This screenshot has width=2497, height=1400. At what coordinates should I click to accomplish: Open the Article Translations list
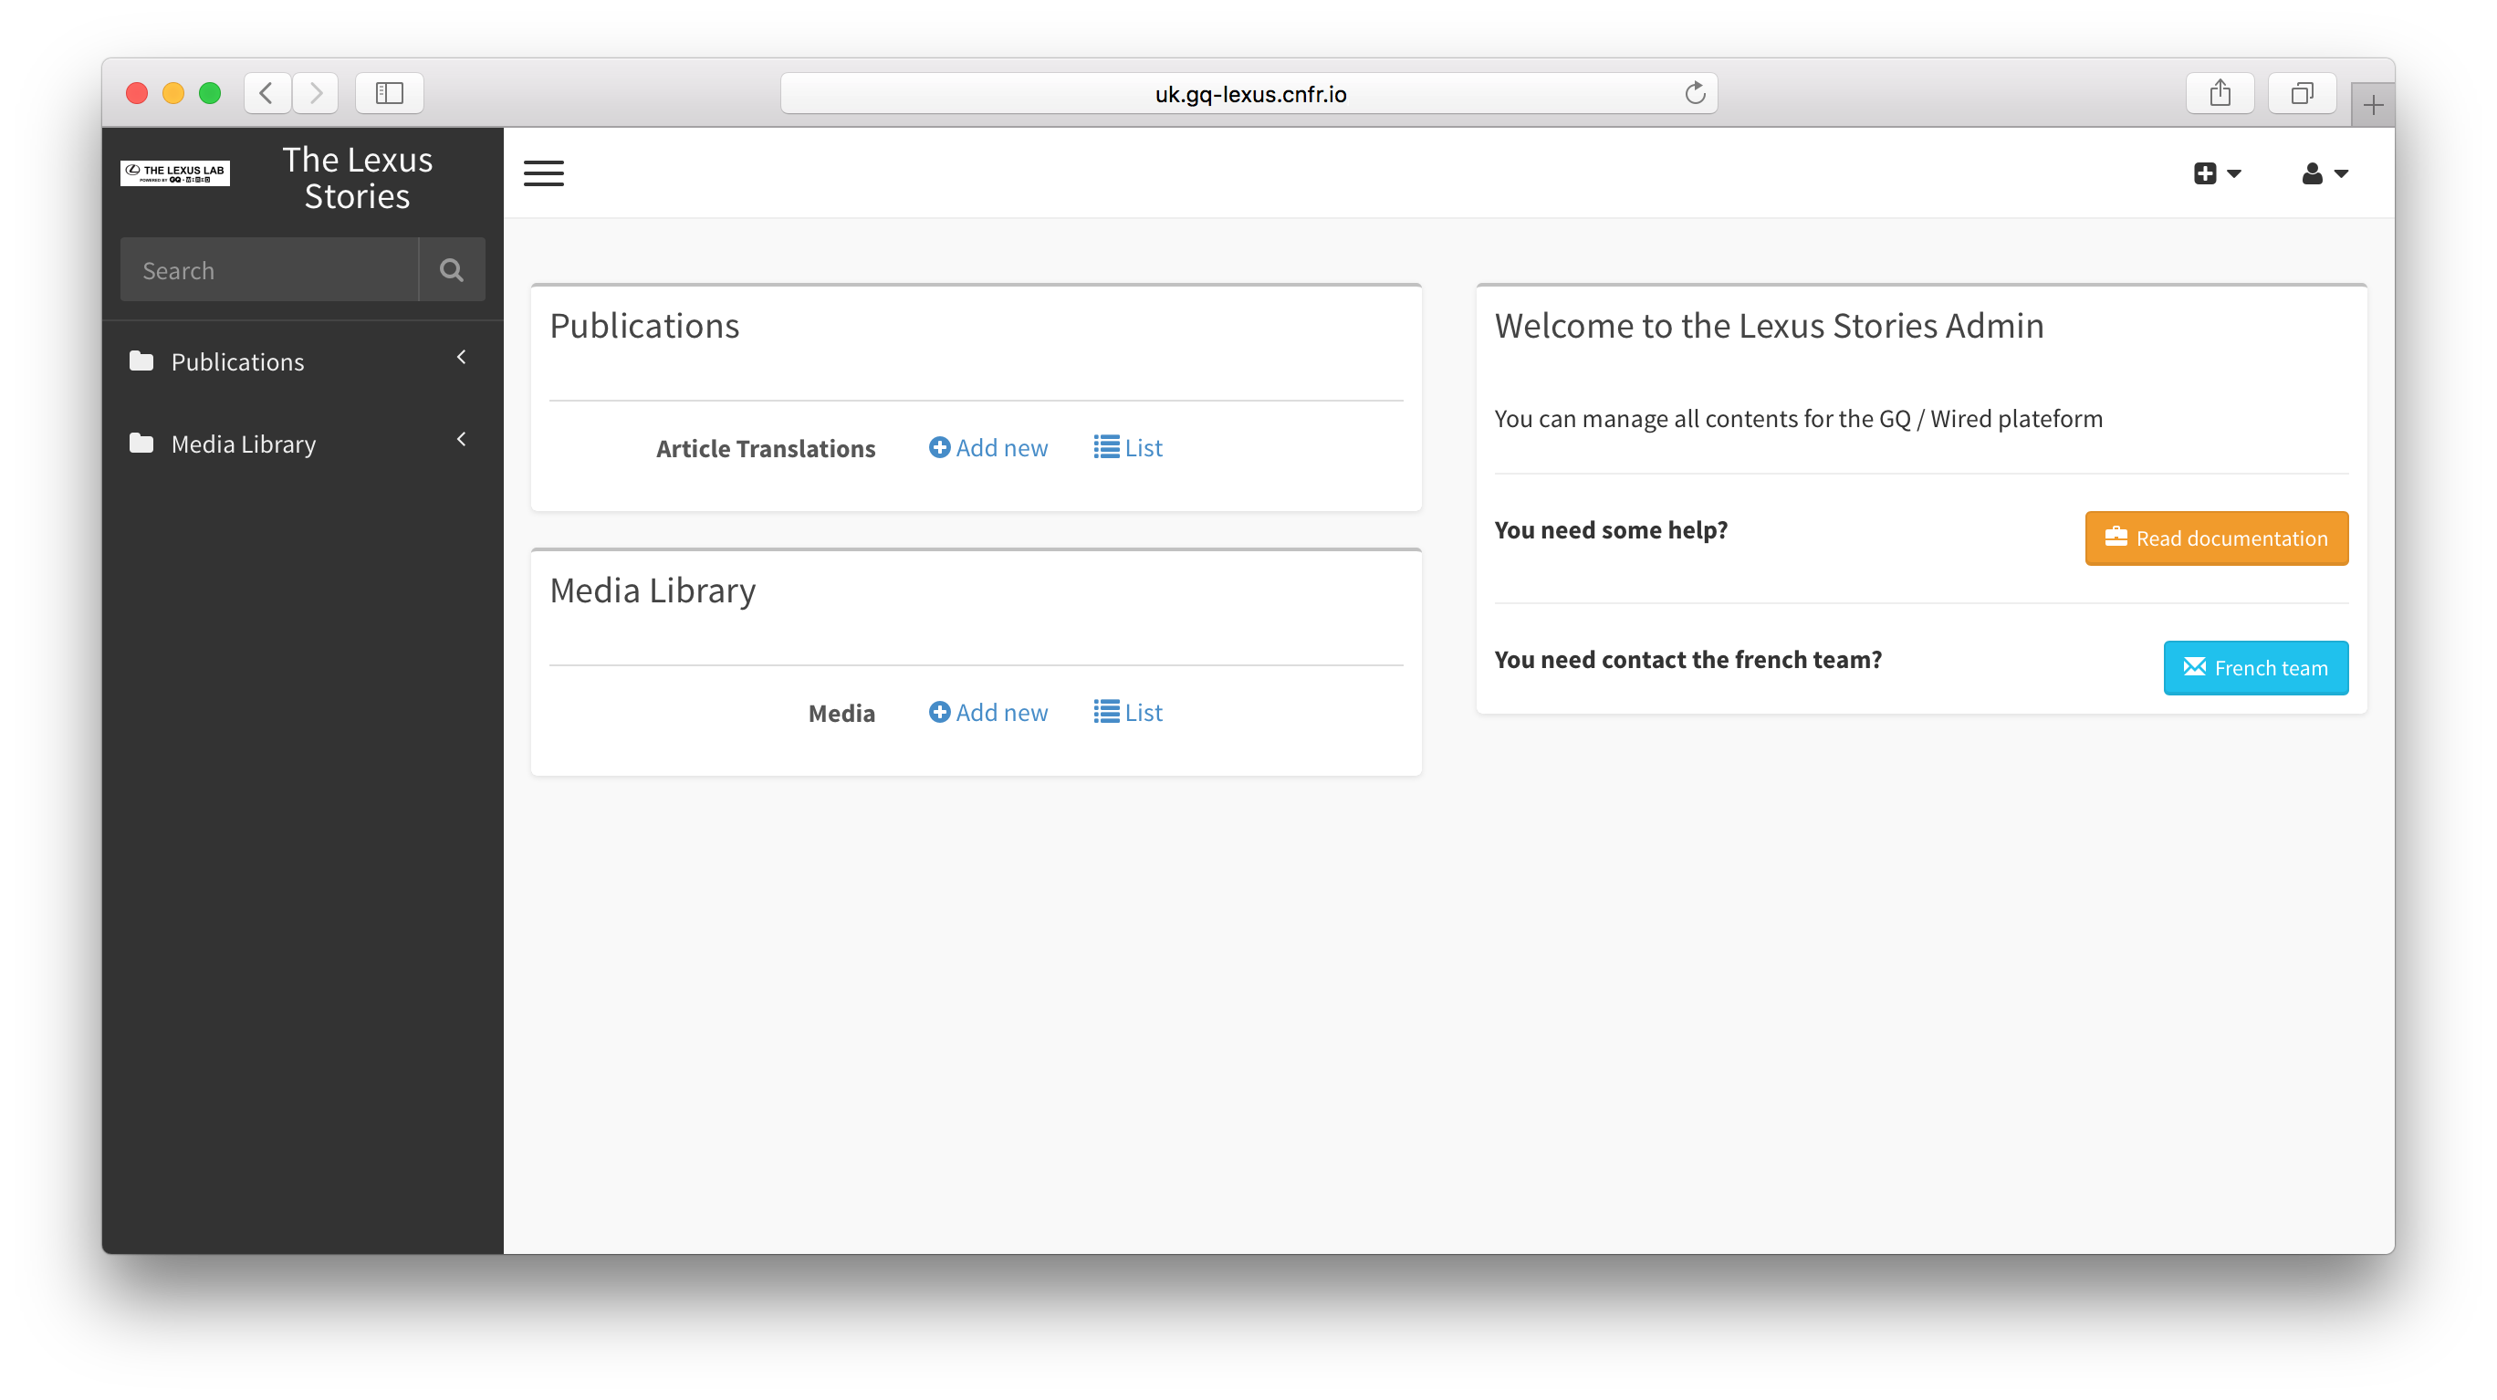(1128, 448)
